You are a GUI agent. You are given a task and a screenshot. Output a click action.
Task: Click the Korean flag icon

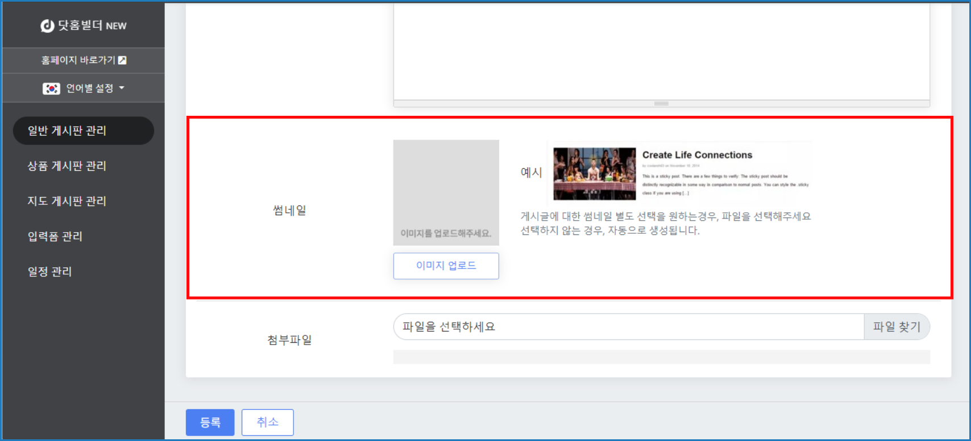pyautogui.click(x=51, y=89)
